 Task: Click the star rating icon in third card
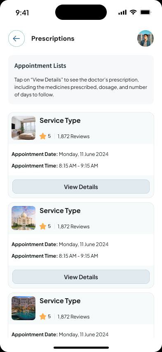(x=43, y=316)
